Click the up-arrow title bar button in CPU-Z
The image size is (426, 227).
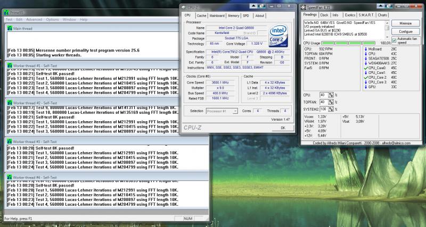(x=253, y=6)
